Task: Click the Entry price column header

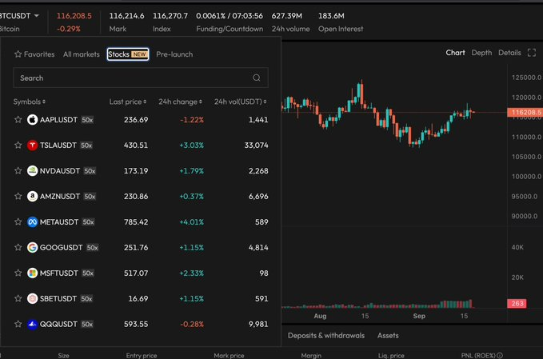Action: 142,356
